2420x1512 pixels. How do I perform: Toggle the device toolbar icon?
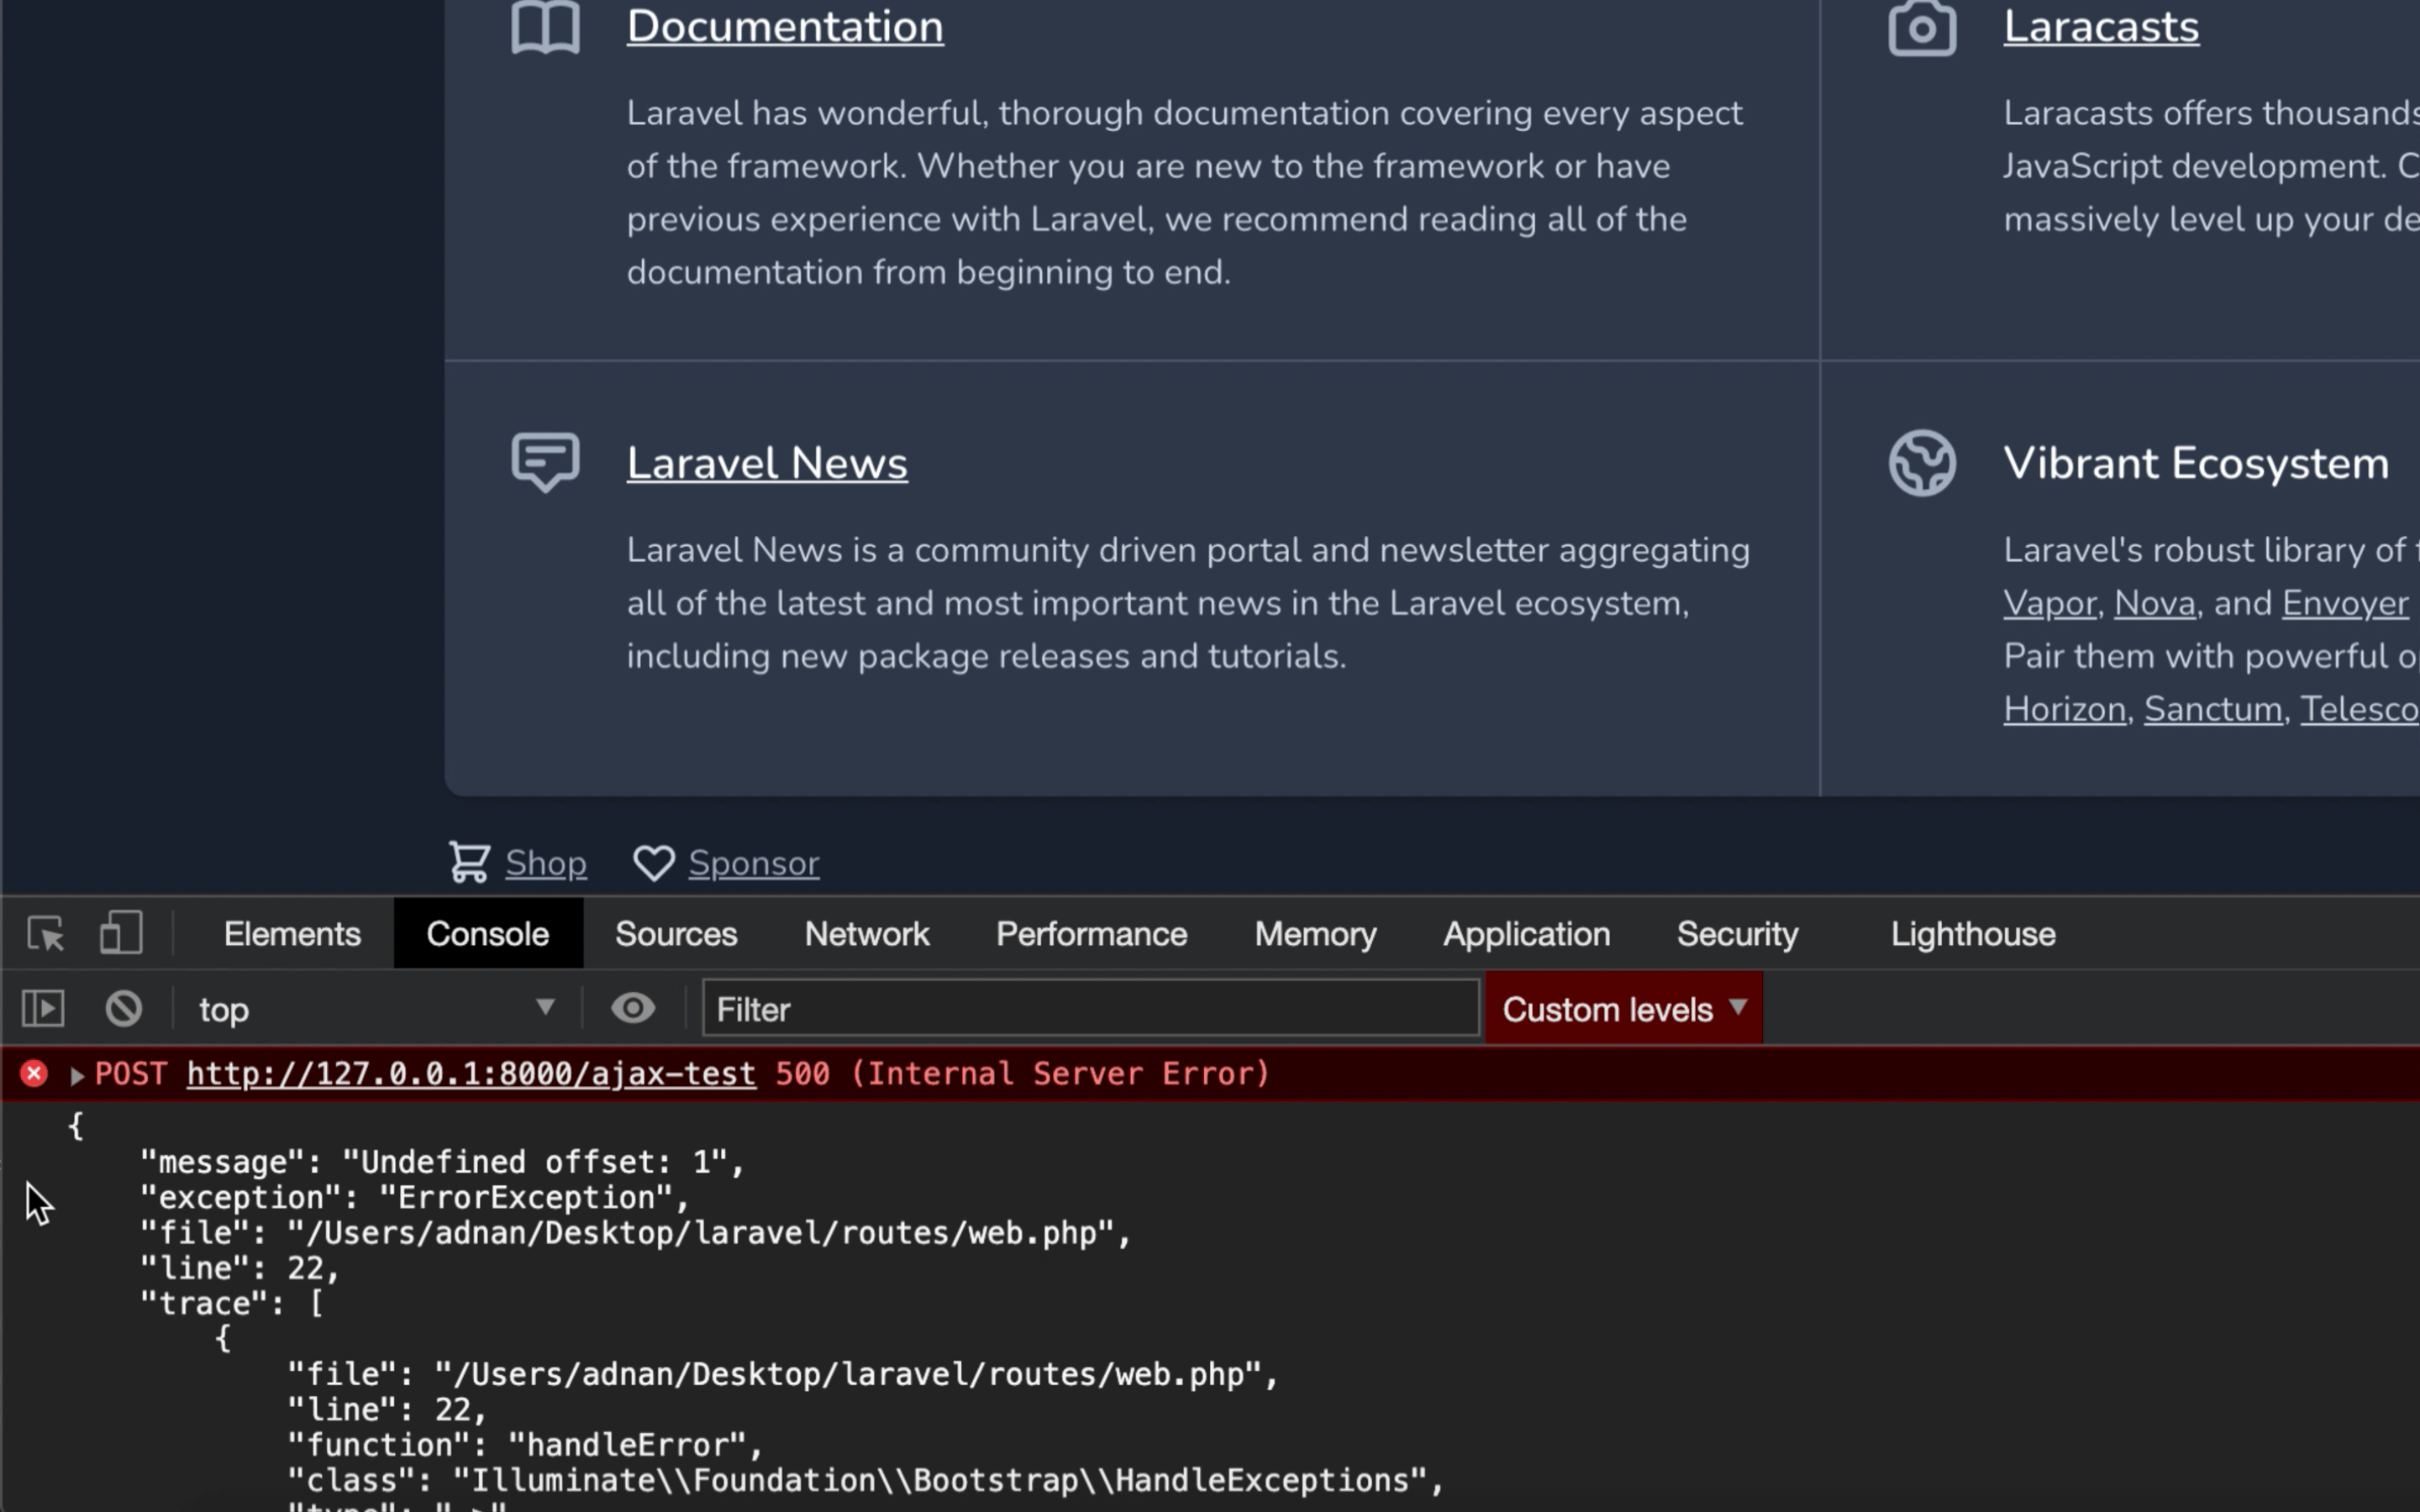(x=121, y=933)
